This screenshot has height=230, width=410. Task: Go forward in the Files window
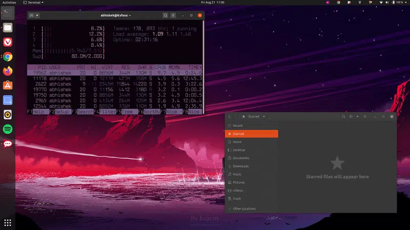pyautogui.click(x=235, y=117)
